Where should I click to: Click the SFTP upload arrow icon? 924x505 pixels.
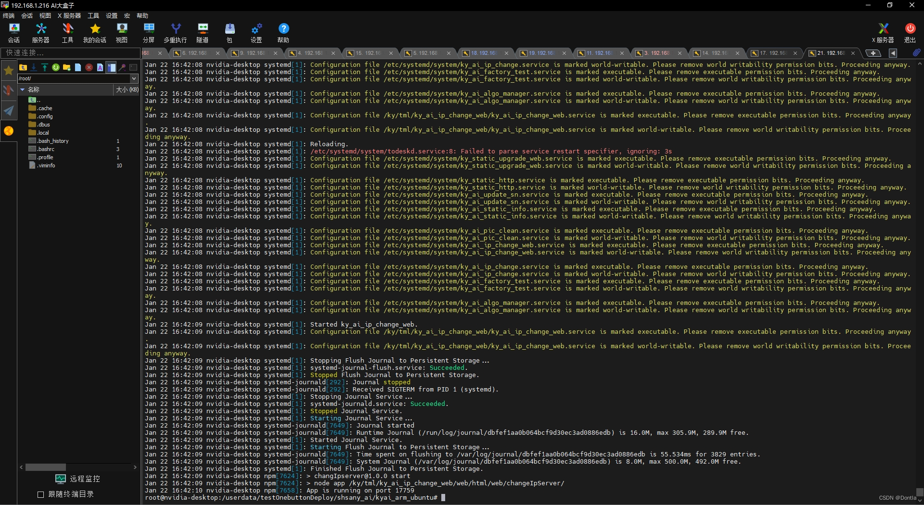point(45,67)
